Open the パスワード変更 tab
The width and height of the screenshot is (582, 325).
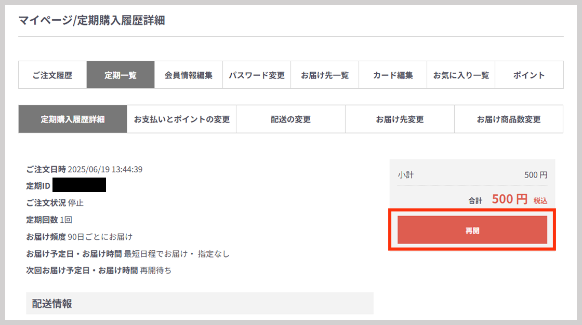(x=257, y=75)
